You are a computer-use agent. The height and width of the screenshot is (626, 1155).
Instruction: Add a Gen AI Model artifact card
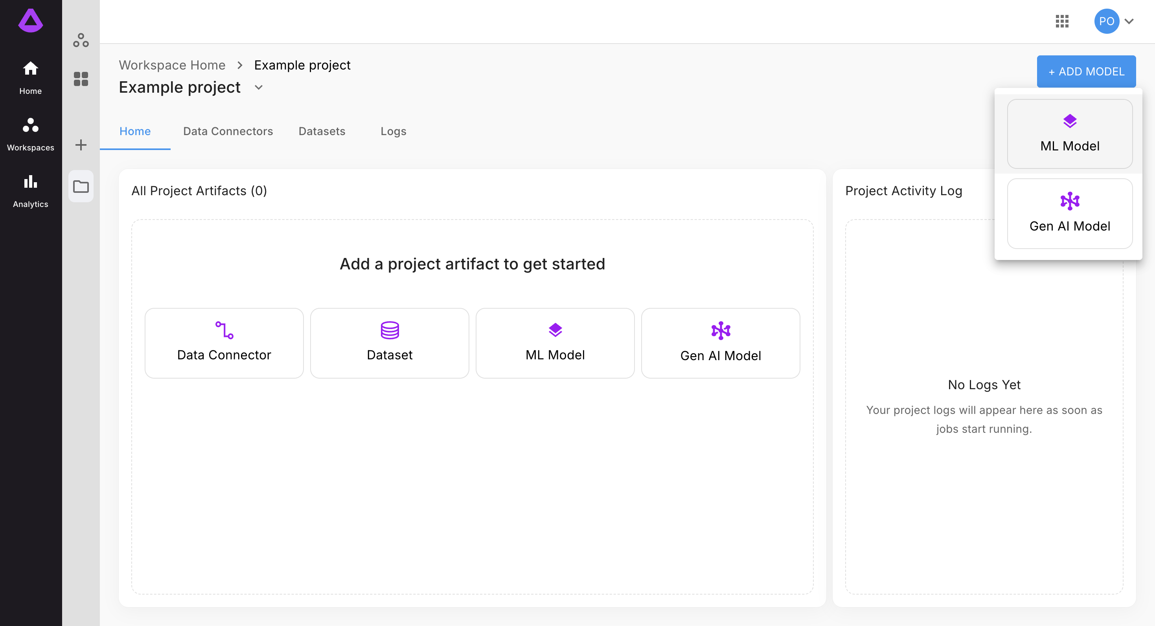721,343
